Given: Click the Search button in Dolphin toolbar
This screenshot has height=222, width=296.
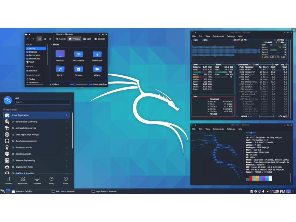Looking at the screenshot, I should (x=61, y=39).
